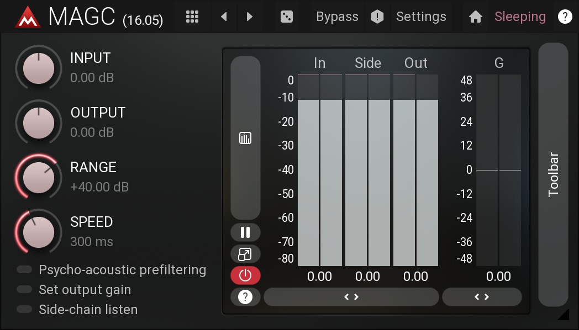579x330 pixels.
Task: Click 0.00 readout under Out meter
Action: click(x=415, y=276)
